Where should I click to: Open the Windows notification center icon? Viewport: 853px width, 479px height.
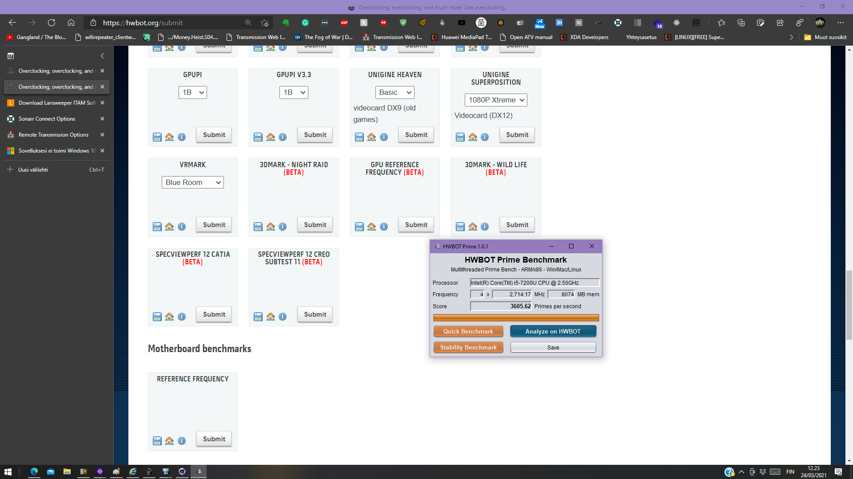(x=838, y=471)
